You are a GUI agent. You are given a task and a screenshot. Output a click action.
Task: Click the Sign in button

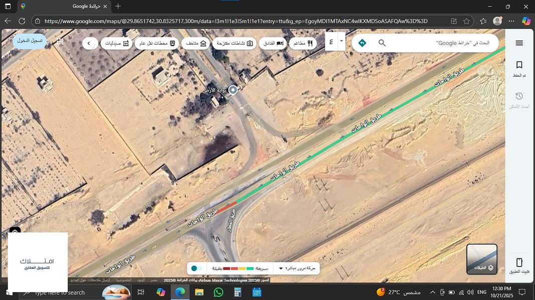point(29,40)
